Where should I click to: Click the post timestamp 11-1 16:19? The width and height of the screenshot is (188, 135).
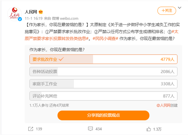pos(34,19)
